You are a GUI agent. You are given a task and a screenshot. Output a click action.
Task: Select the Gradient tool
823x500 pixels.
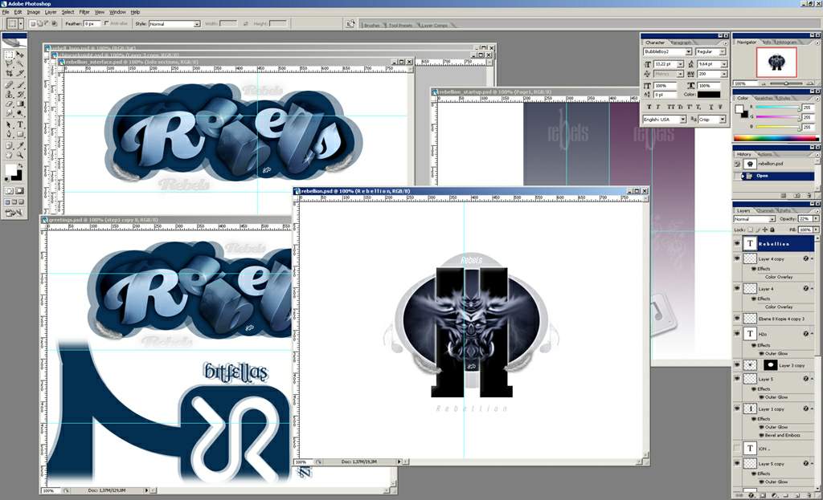(19, 104)
